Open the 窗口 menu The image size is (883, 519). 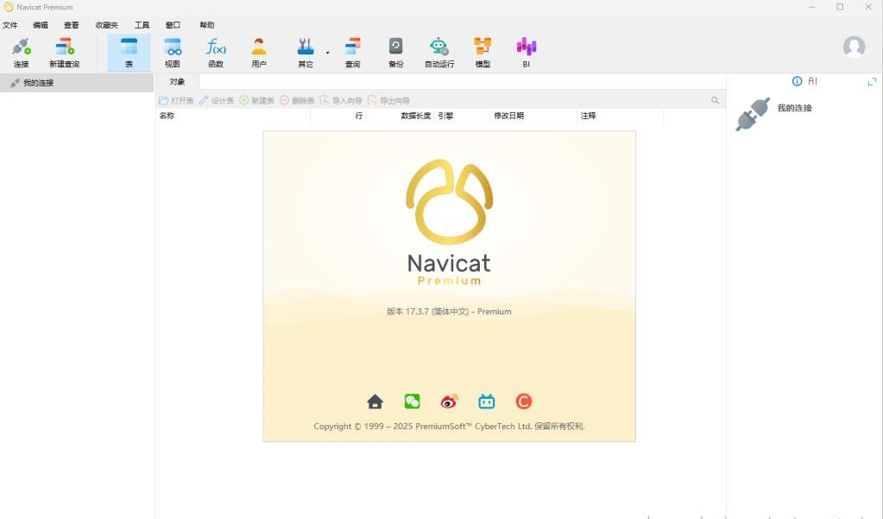point(173,25)
